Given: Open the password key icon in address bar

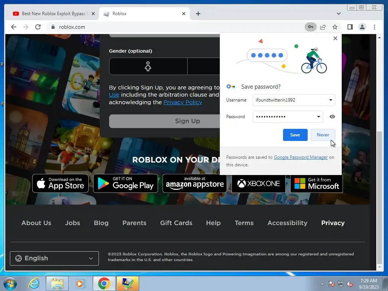Looking at the screenshot, I should [311, 27].
